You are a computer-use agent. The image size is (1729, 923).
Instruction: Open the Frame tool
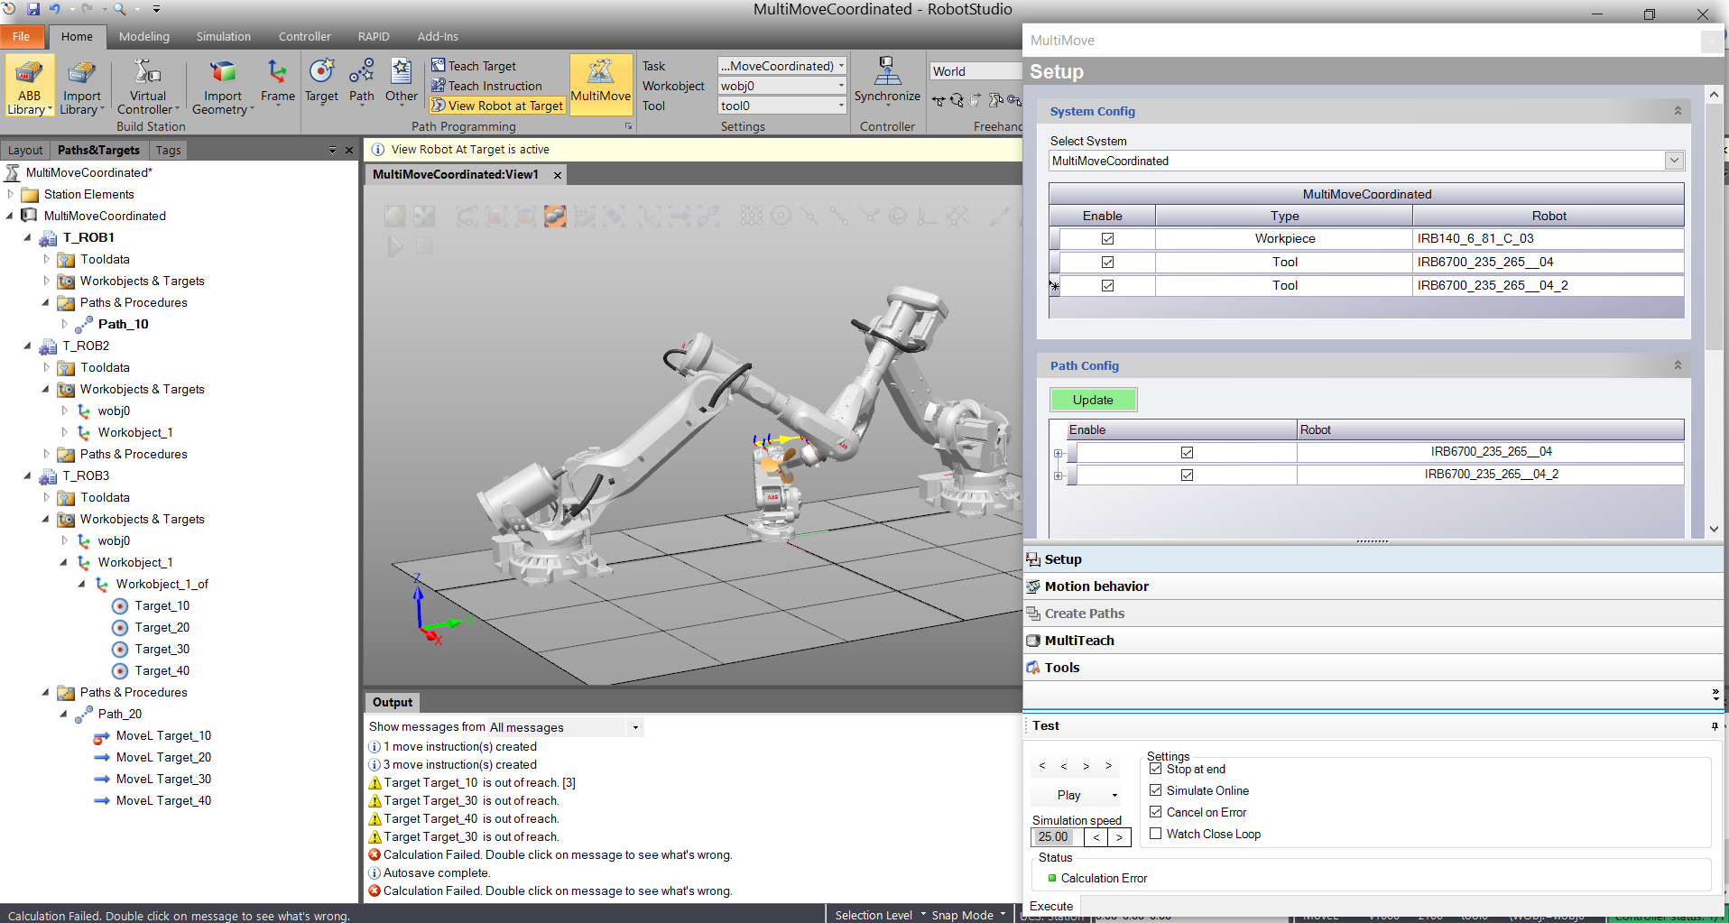click(277, 83)
